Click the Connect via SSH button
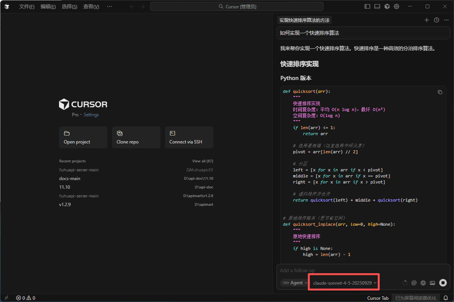Image resolution: width=454 pixels, height=302 pixels. [x=189, y=137]
